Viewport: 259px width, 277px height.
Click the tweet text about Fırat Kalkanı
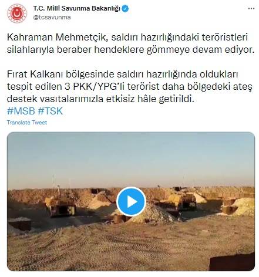click(x=130, y=86)
